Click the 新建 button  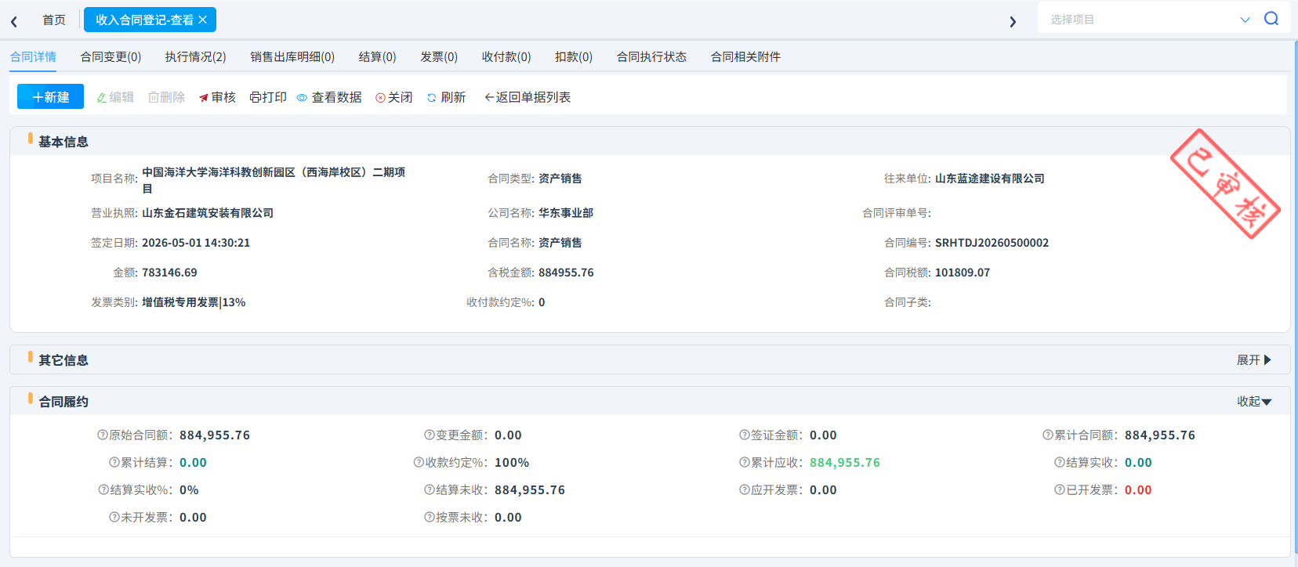point(50,96)
